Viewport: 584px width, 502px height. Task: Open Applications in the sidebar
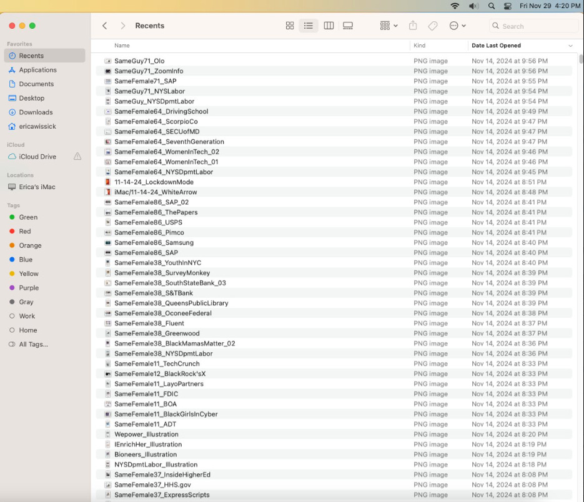(45, 70)
